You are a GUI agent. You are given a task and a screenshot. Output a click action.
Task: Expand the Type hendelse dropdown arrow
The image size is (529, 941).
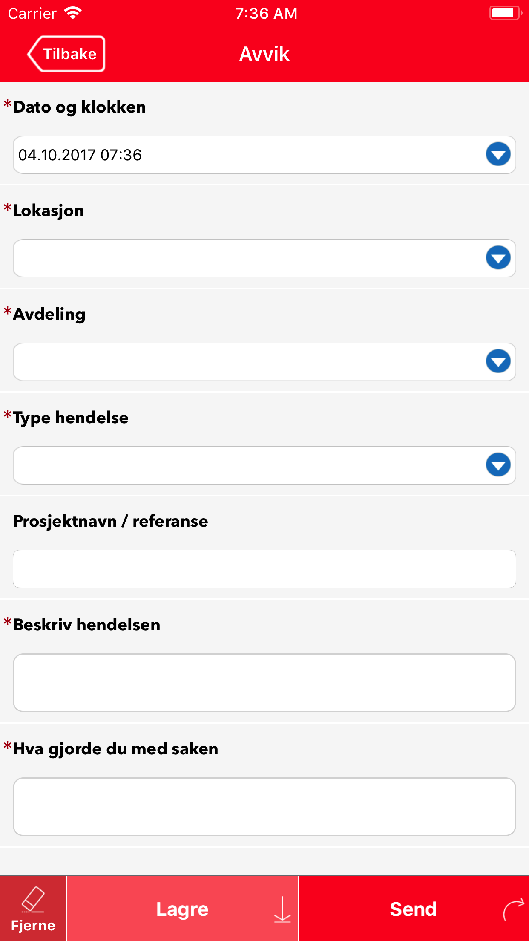498,465
